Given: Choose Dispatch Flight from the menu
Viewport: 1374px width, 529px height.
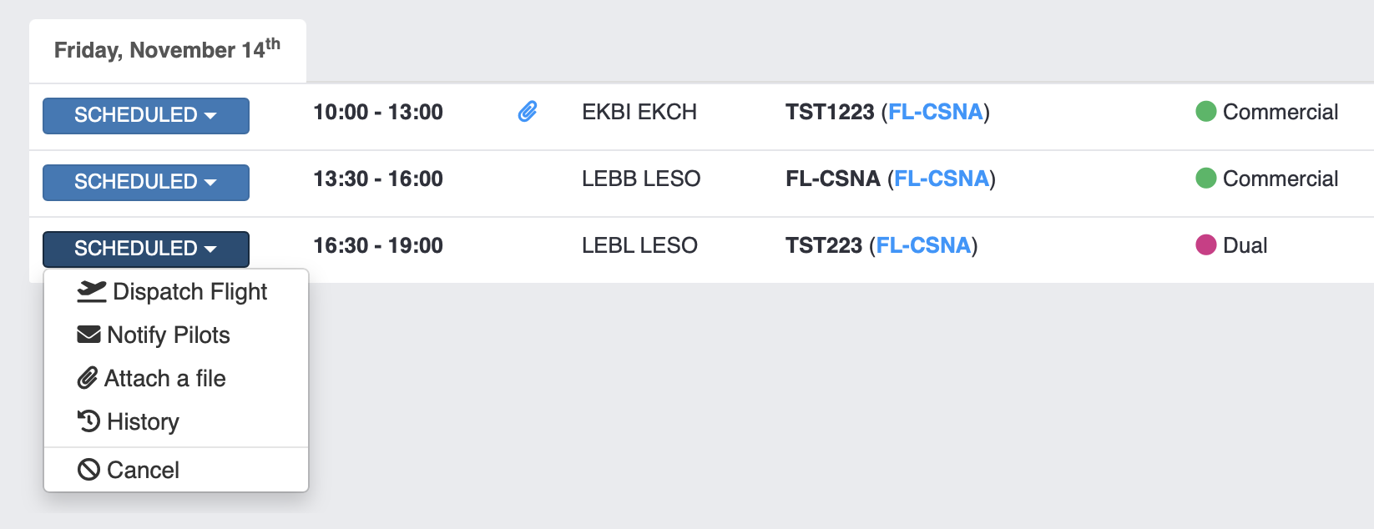Looking at the screenshot, I should click(x=189, y=292).
